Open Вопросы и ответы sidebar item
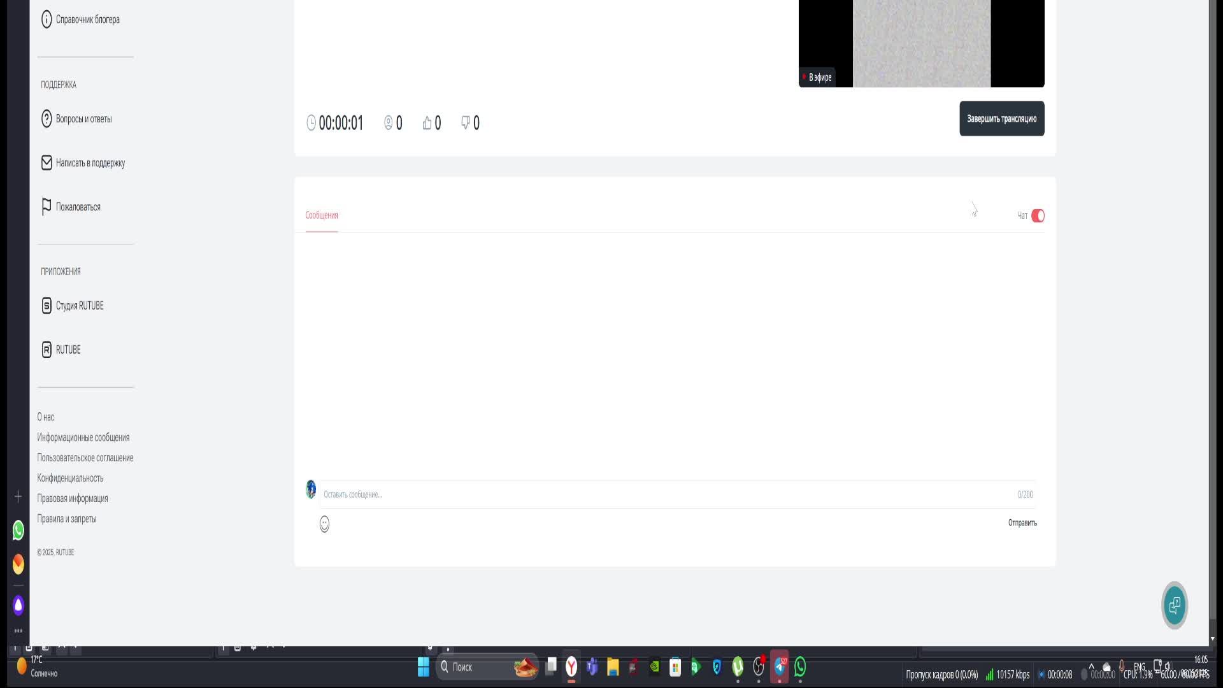The height and width of the screenshot is (688, 1223). (x=83, y=119)
